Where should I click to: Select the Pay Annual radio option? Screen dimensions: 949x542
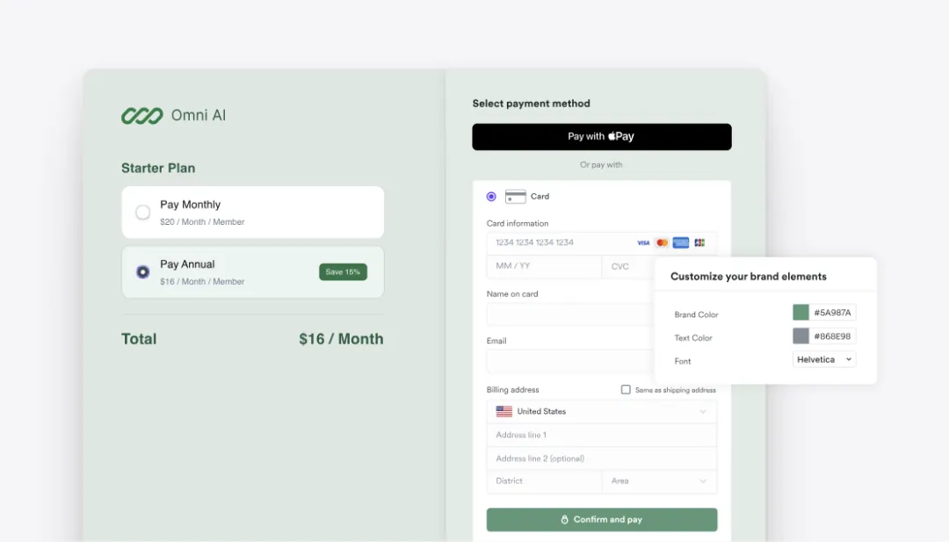(143, 272)
